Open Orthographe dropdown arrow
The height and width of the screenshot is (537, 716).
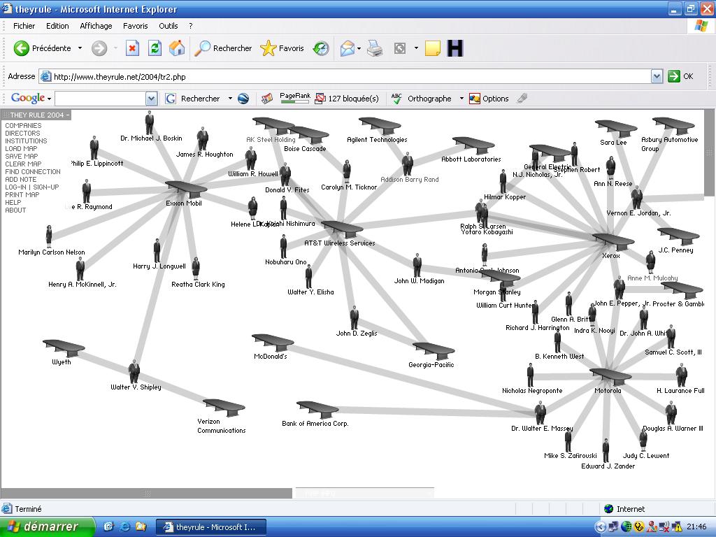[x=461, y=98]
